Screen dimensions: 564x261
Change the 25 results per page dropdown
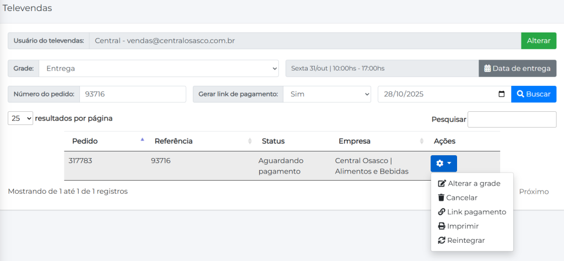[20, 118]
